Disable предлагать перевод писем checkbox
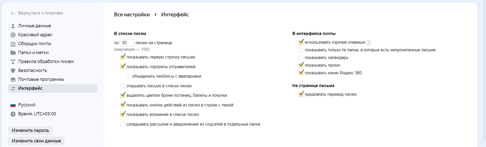486x147 pixels. click(301, 94)
